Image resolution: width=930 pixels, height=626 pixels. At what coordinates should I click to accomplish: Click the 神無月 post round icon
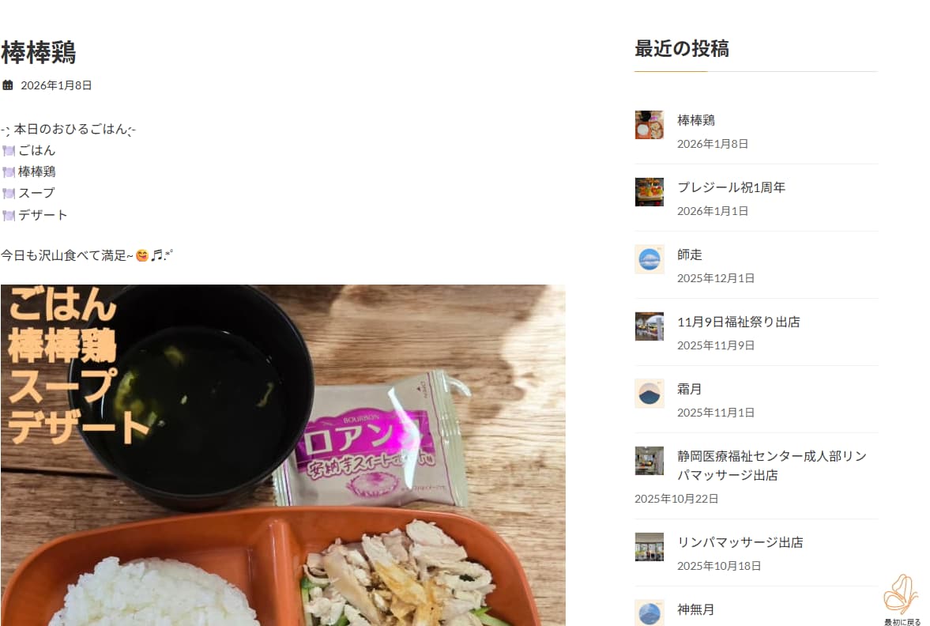(649, 613)
